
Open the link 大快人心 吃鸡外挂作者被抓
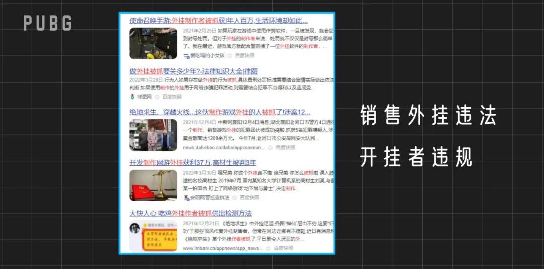pos(190,213)
